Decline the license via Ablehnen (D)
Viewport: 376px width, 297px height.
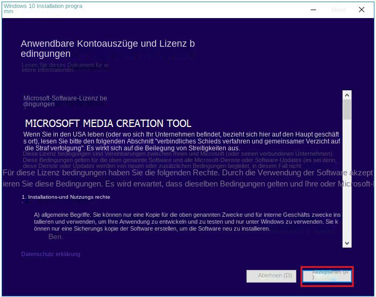[271, 276]
